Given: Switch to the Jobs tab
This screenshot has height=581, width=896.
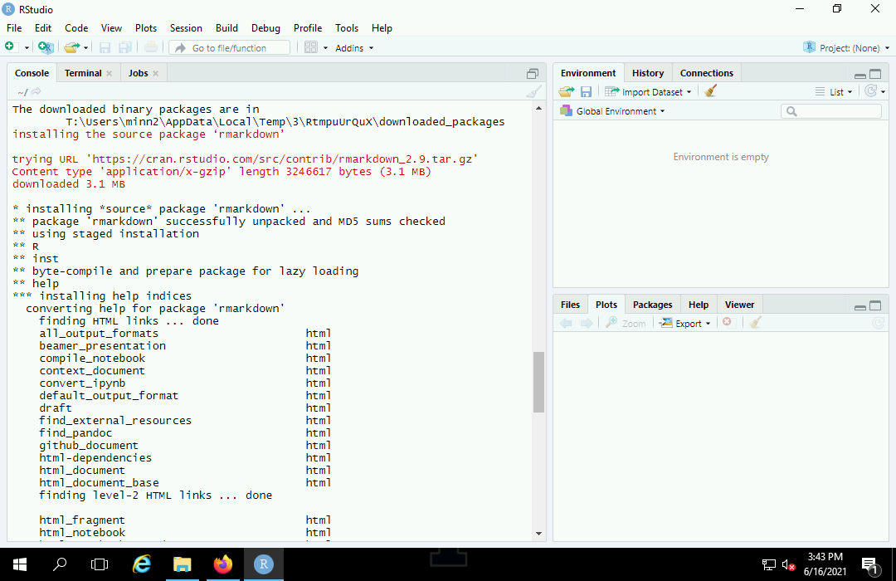Looking at the screenshot, I should [x=139, y=73].
